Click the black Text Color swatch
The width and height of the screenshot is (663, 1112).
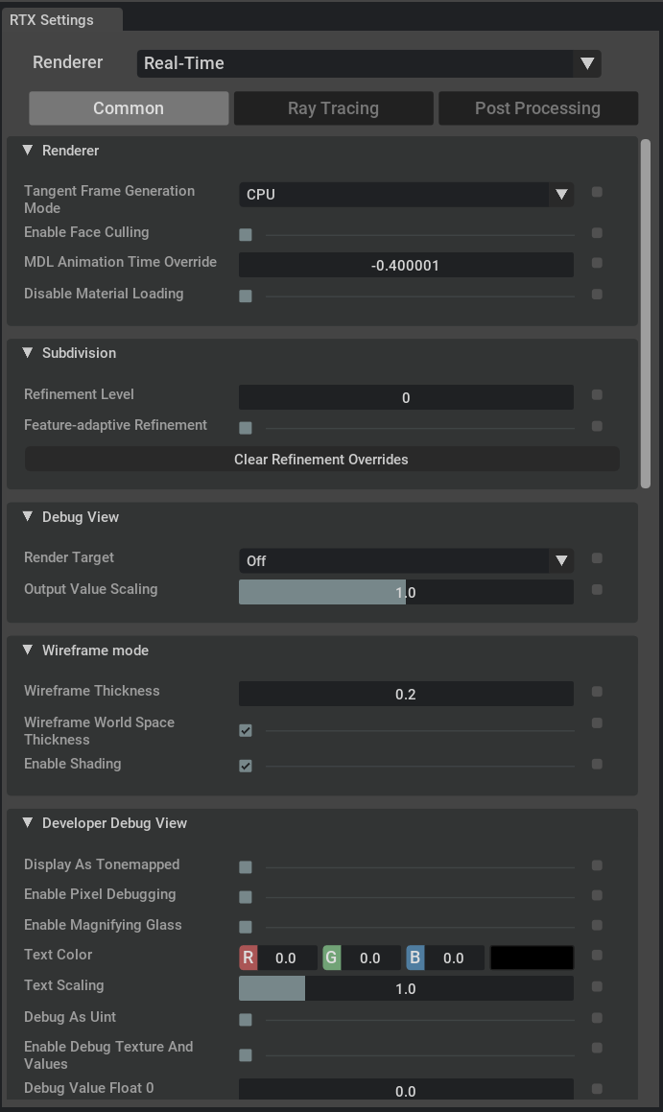(532, 958)
